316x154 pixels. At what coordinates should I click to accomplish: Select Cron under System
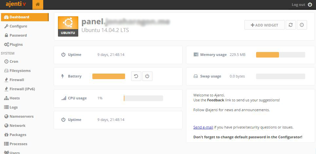pos(14,61)
